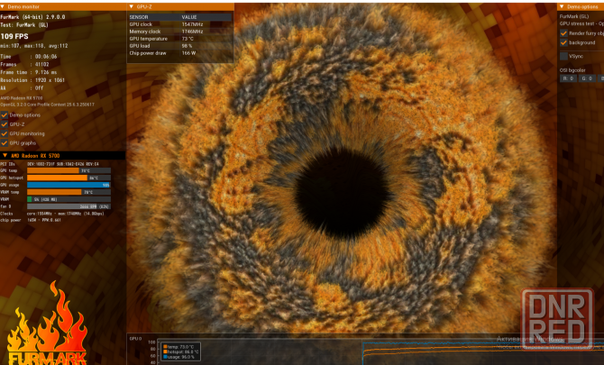Screen dimensions: 604x365
Task: Click the AA Off row
Action: point(22,87)
